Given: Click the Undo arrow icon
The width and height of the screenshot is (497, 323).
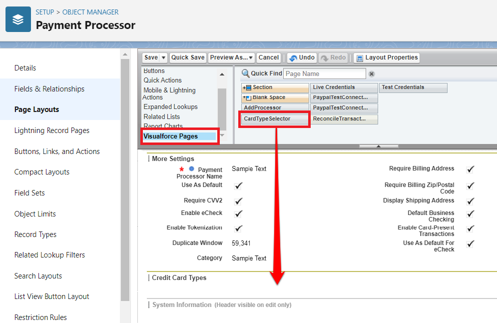Looking at the screenshot, I should [293, 58].
